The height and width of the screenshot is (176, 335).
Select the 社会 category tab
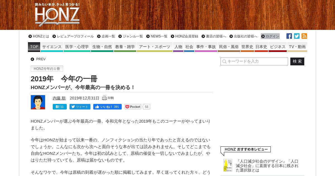coord(189,47)
